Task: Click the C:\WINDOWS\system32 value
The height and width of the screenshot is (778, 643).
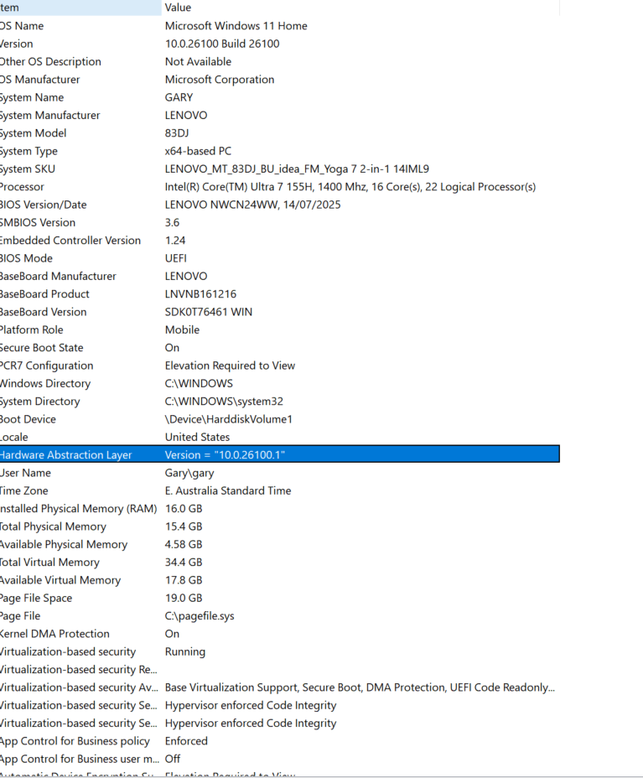Action: (x=224, y=401)
